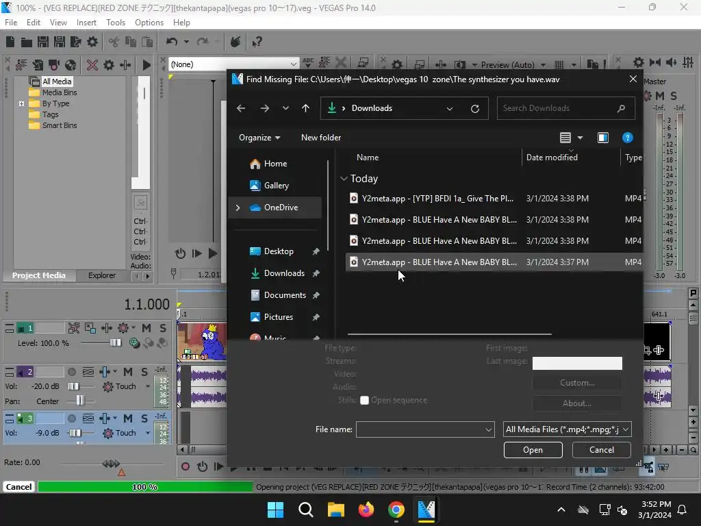Image resolution: width=701 pixels, height=526 pixels.
Task: Tick the Open sequence checkbox
Action: (364, 400)
